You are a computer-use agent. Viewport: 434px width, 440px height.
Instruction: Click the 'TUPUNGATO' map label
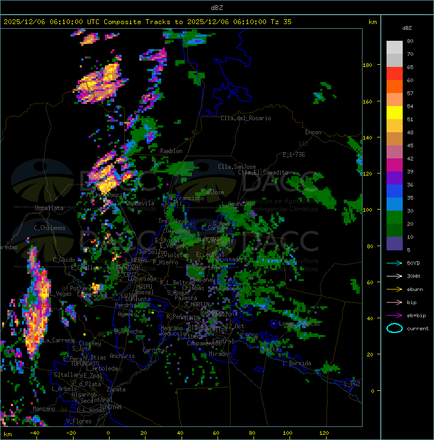[85, 363]
